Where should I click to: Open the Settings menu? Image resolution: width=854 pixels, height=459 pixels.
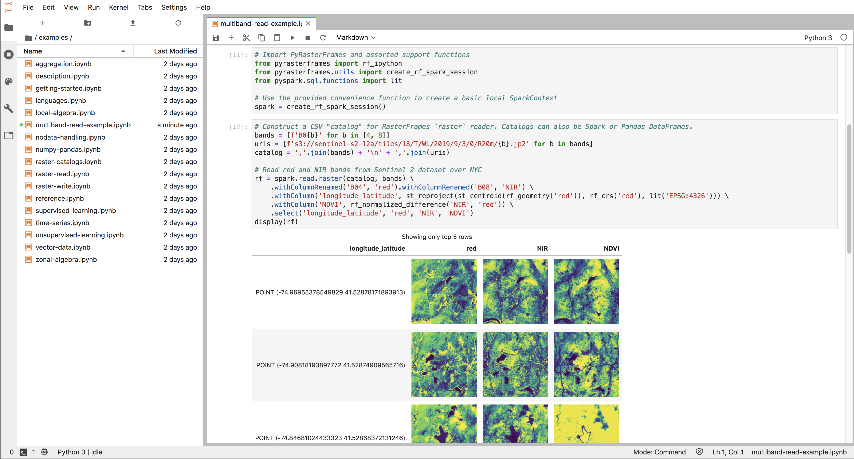174,7
